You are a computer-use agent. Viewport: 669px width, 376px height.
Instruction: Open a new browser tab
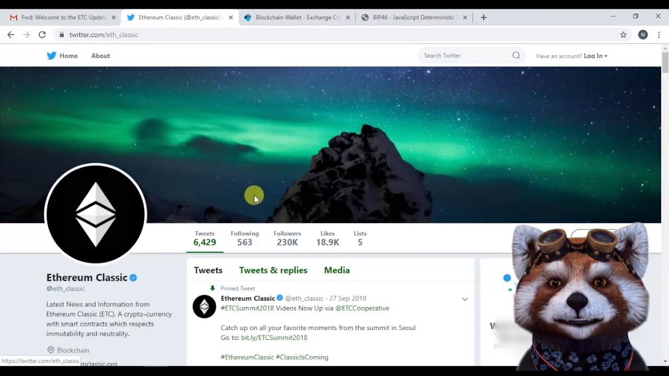(x=483, y=17)
